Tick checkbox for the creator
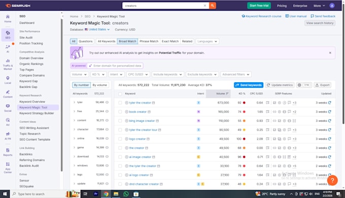Image resolution: width=345 pixels, height=198 pixels. coord(120,148)
